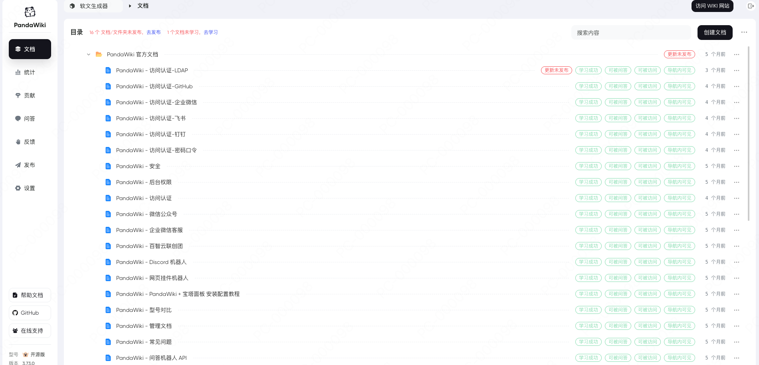Click 创建文档 create document button

point(715,32)
